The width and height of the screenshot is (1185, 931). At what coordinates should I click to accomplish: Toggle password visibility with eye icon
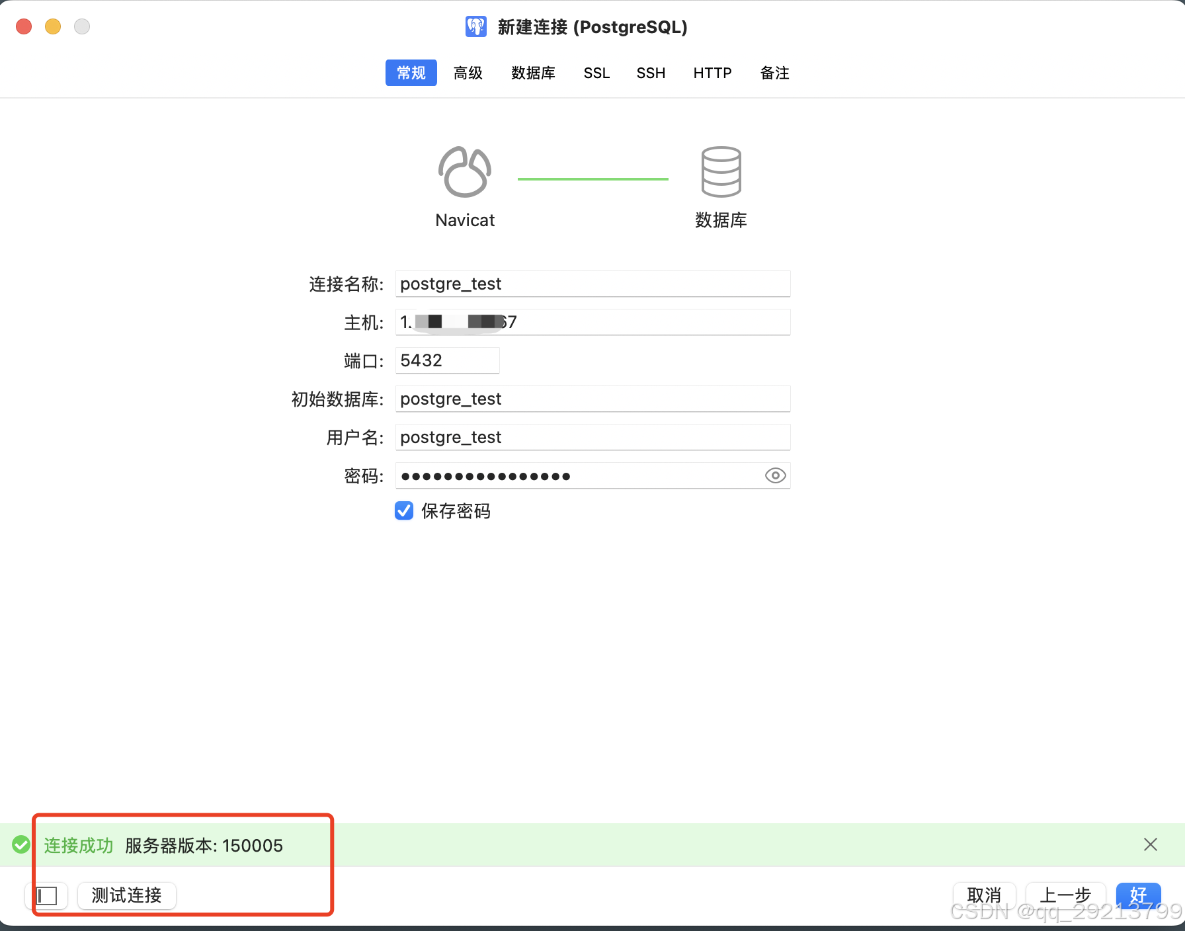coord(775,475)
